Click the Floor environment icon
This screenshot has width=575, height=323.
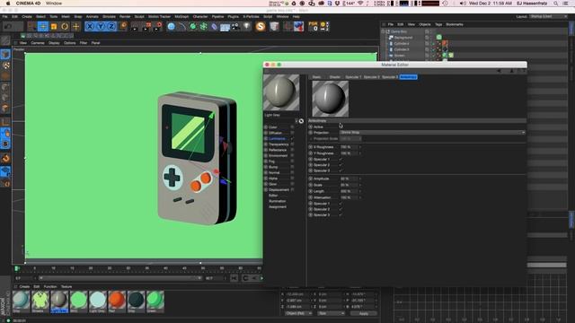225,26
